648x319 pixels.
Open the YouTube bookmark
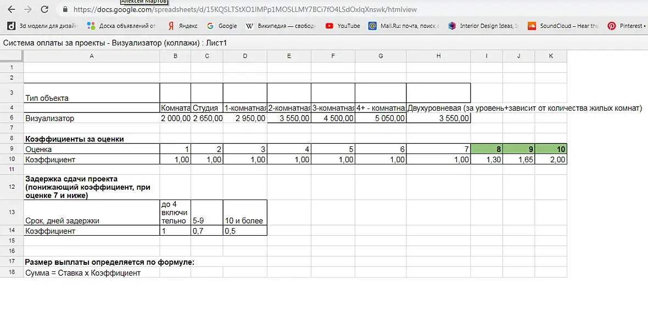coord(343,26)
